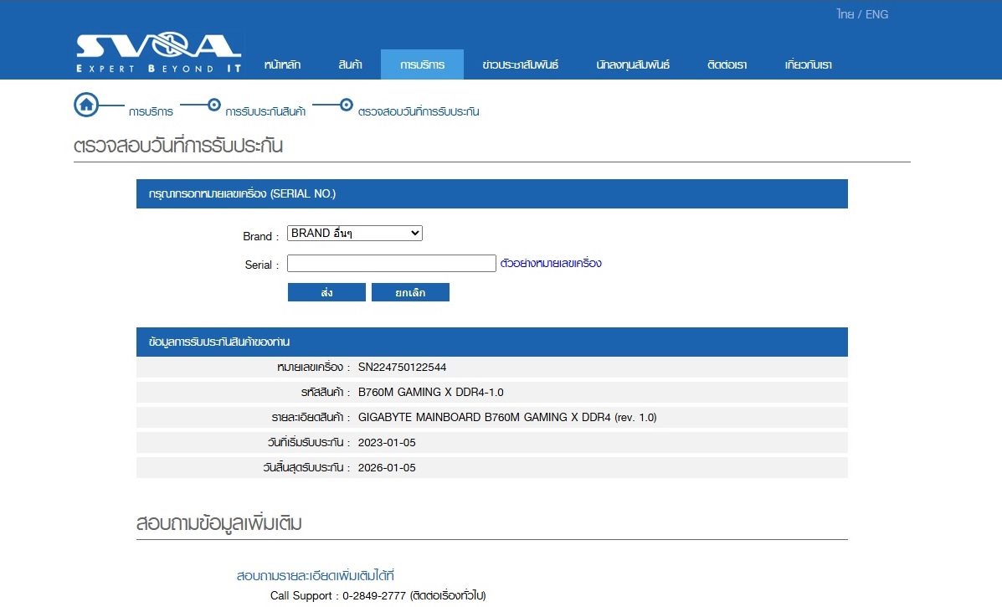Open the ตัวอย่างหมายเลขเครื่อง example link
Screen dimensions: 1002x607
pos(551,263)
